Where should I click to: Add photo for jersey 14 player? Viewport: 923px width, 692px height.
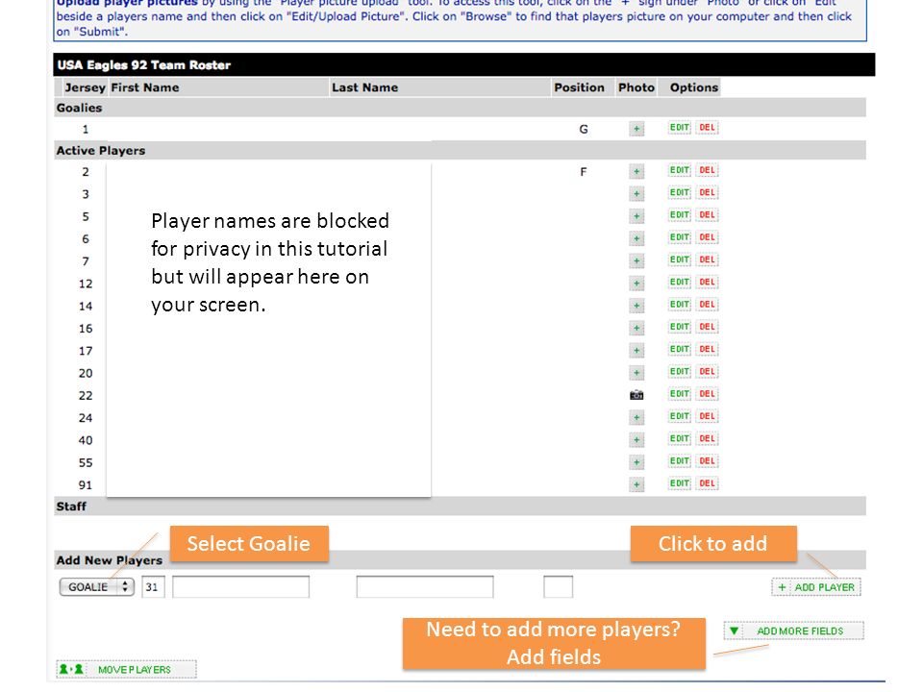click(636, 306)
